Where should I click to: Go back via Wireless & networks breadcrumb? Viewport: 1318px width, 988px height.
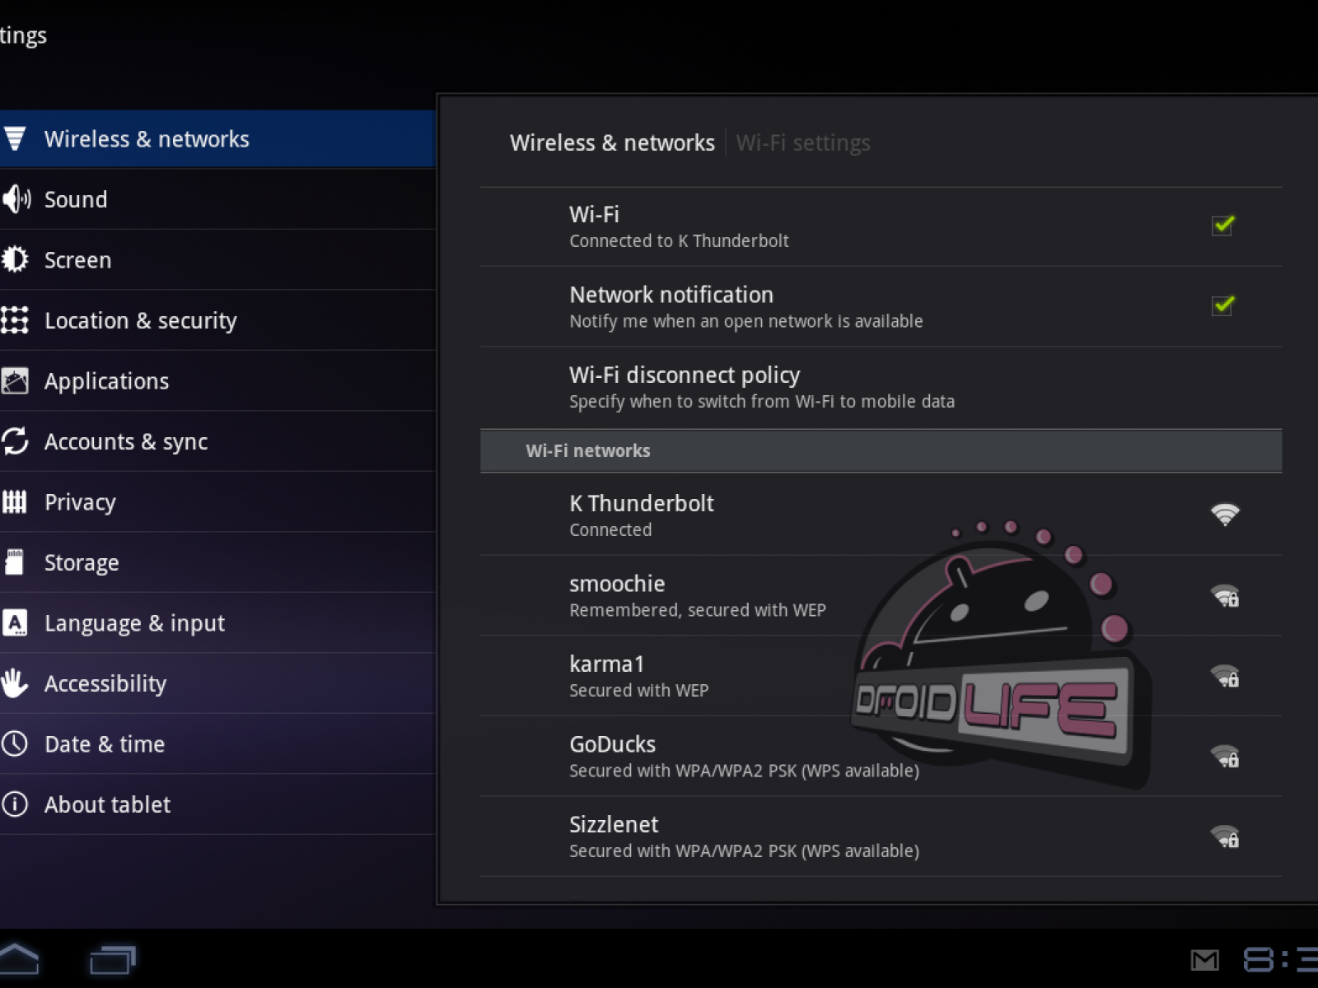pyautogui.click(x=612, y=142)
